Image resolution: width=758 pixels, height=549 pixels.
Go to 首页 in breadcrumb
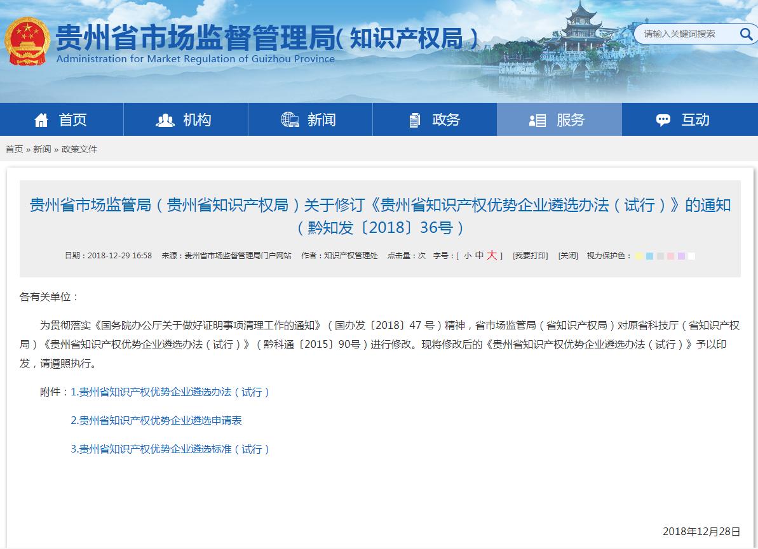coord(14,149)
